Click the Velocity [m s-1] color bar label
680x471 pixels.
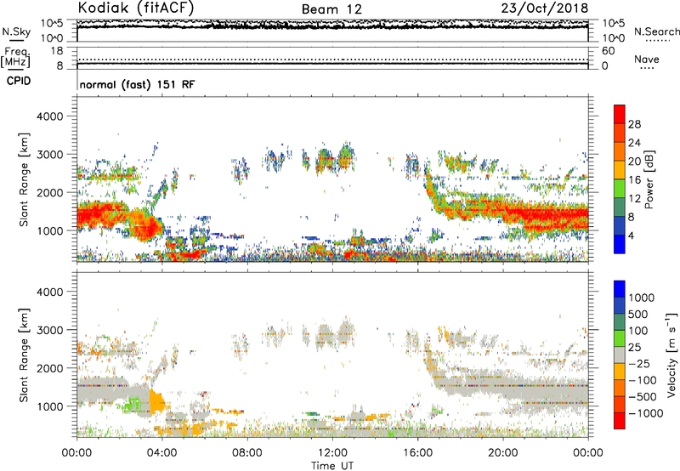(x=671, y=355)
